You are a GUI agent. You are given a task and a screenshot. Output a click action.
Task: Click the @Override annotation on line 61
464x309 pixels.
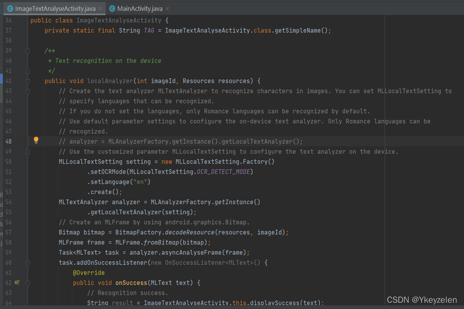click(x=89, y=273)
